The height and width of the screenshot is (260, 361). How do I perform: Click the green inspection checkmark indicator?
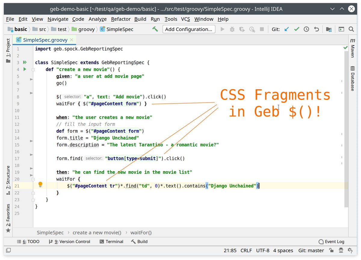345,48
